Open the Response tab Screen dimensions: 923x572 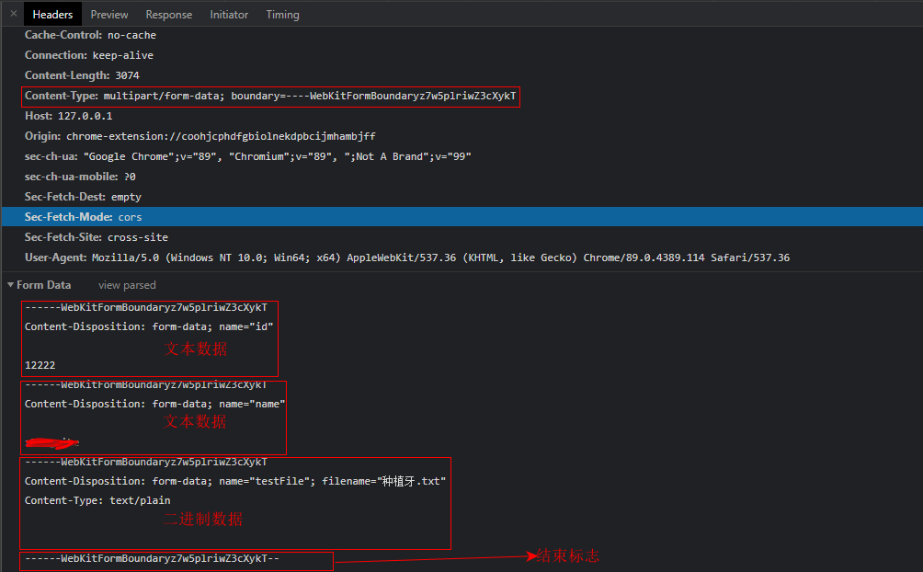[x=168, y=14]
